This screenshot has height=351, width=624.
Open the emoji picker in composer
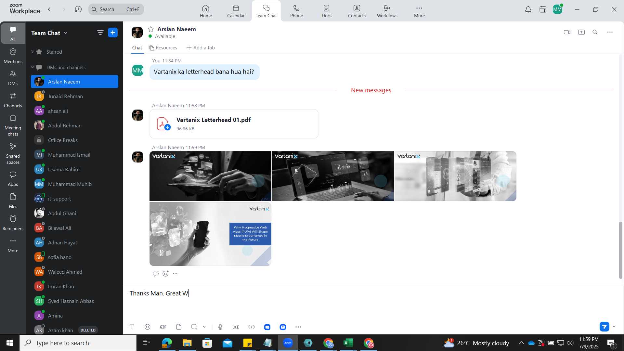pos(148,327)
